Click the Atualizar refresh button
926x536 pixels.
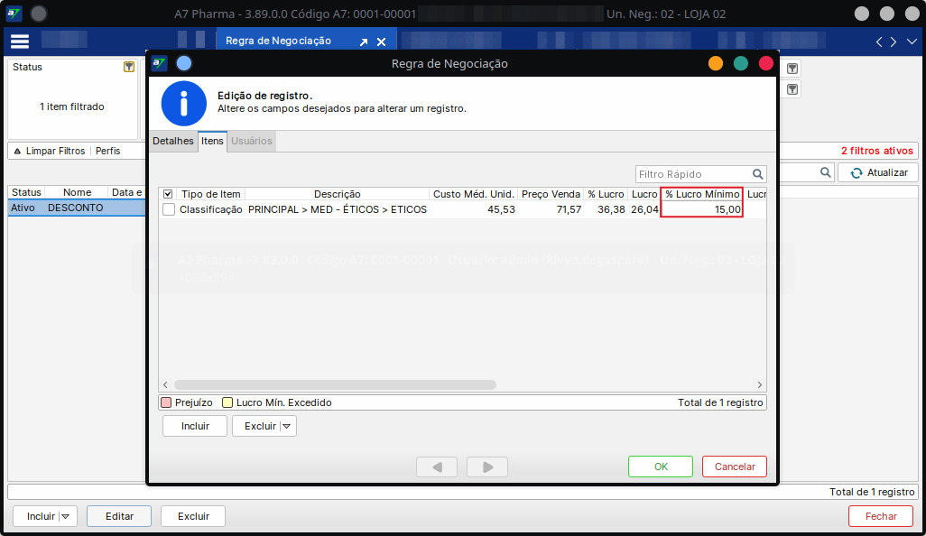coord(878,172)
